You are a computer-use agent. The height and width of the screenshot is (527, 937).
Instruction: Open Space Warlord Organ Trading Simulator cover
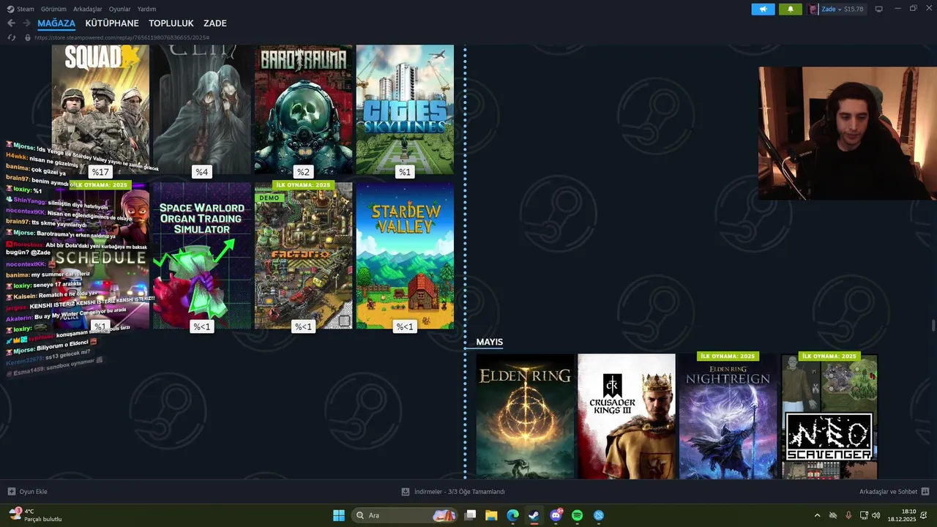click(201, 255)
